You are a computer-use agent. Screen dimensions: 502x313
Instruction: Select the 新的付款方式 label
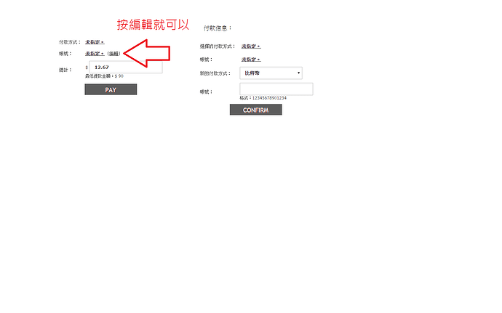[x=215, y=73]
